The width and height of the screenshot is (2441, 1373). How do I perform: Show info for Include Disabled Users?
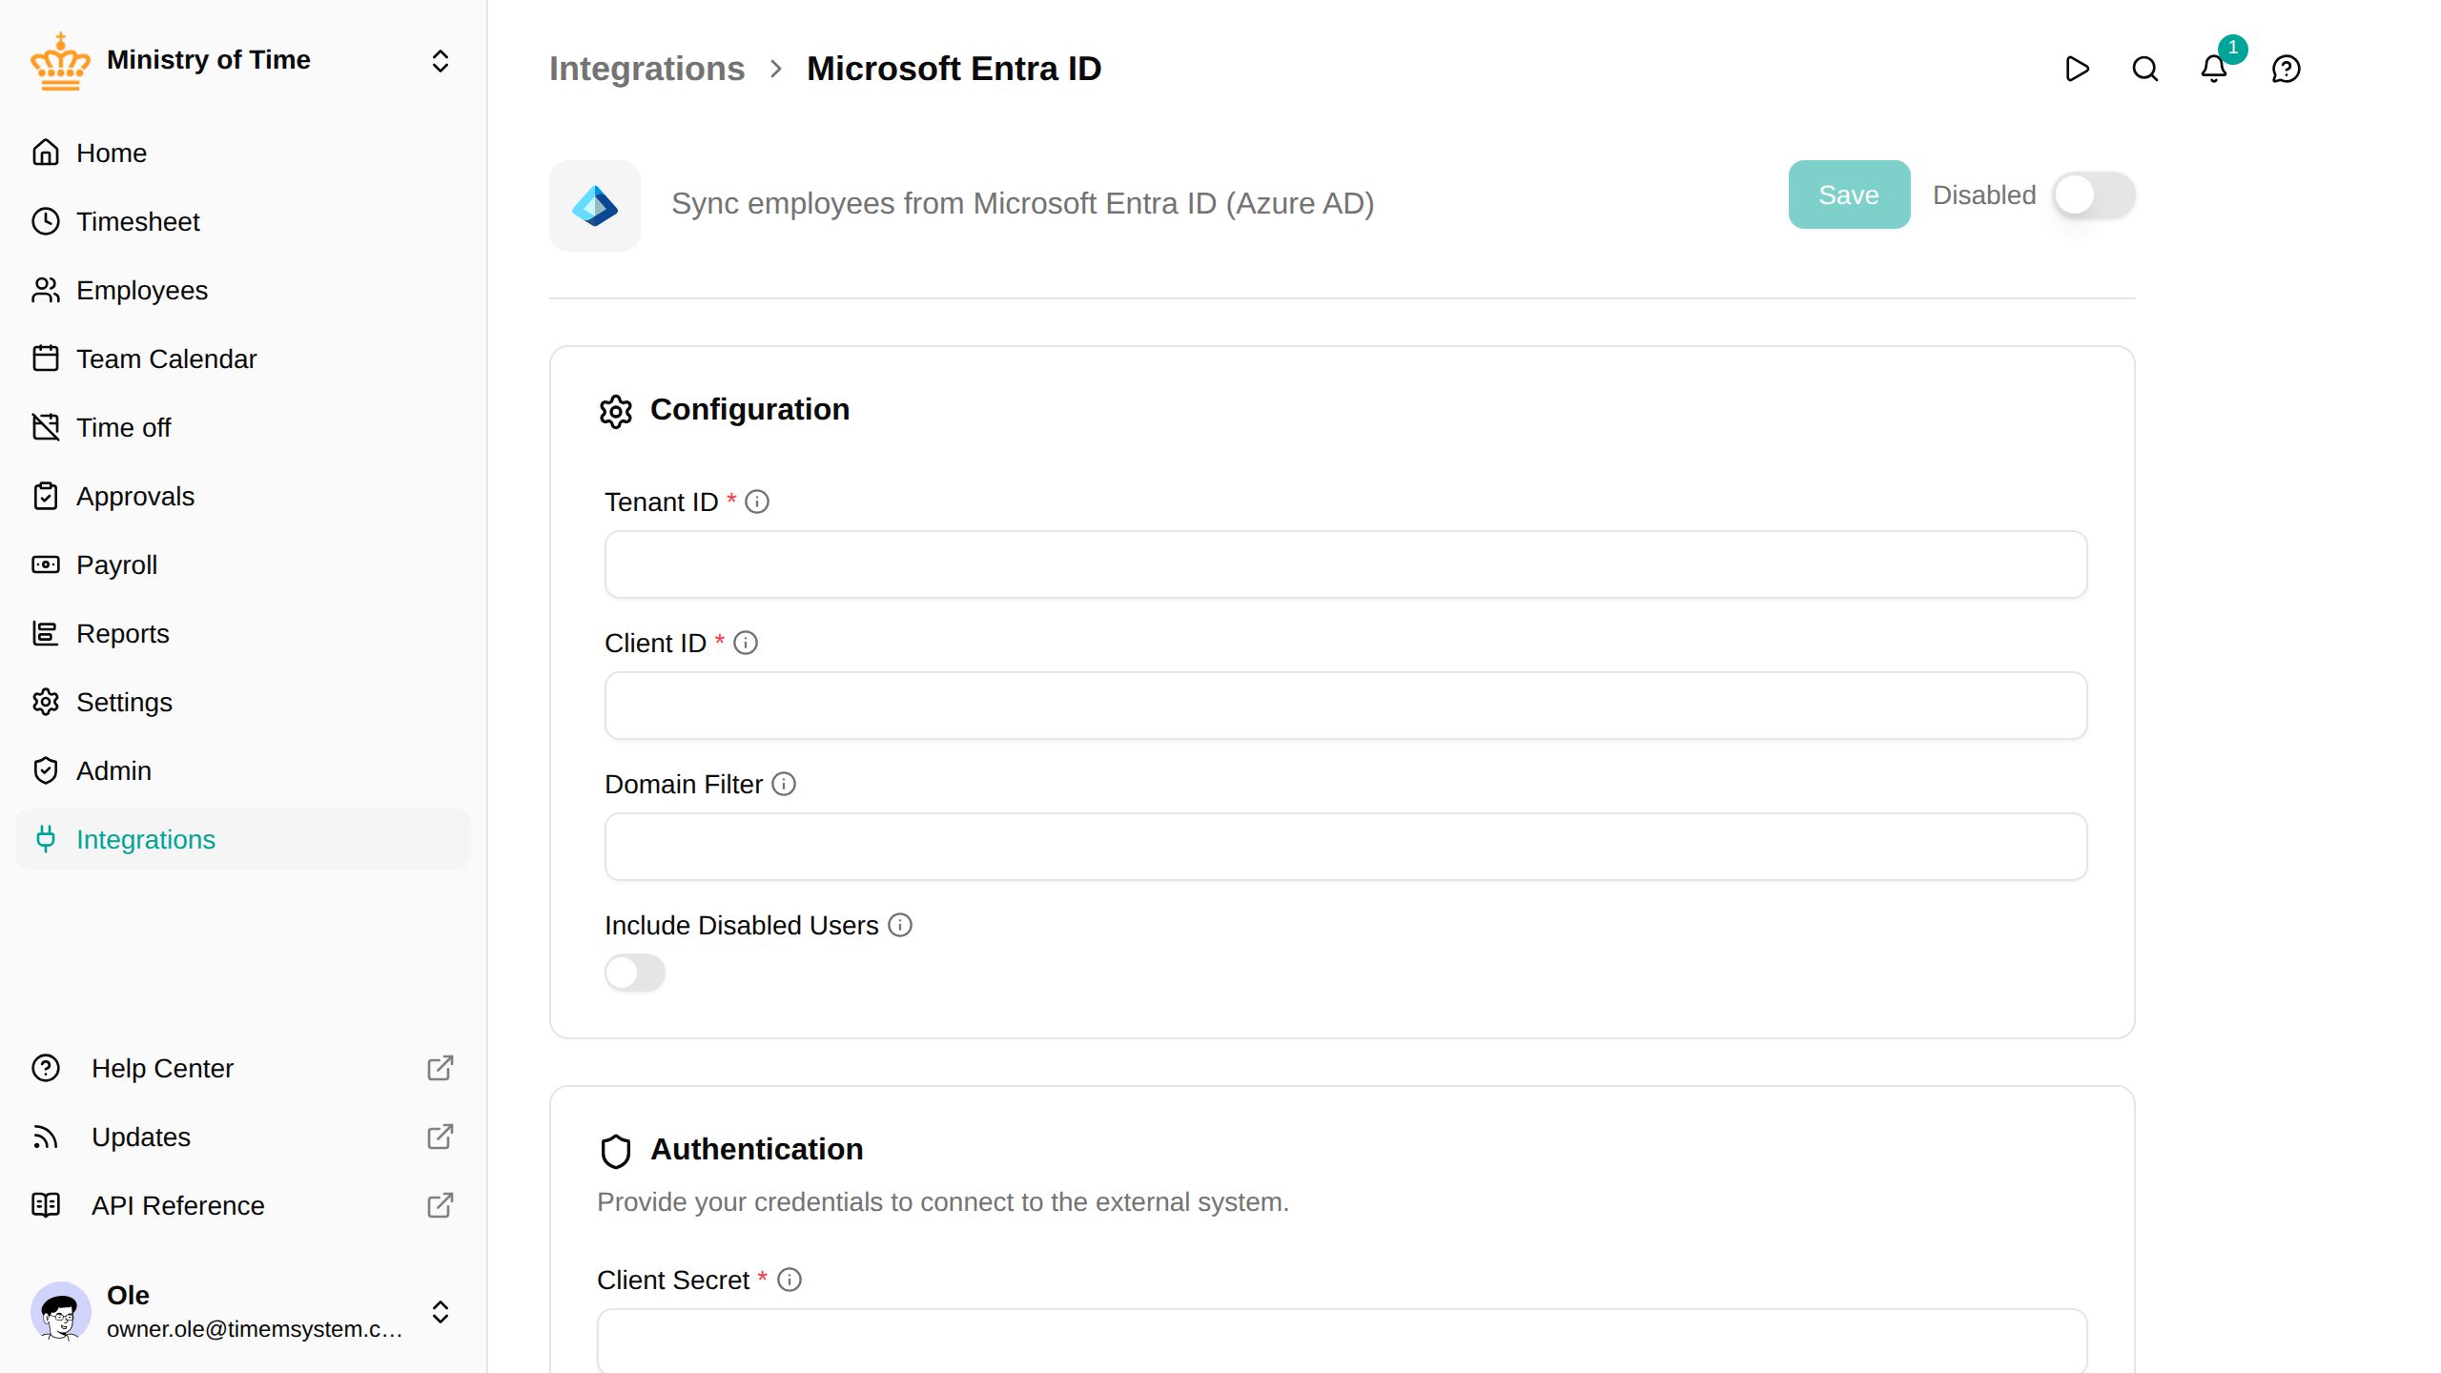(x=900, y=925)
